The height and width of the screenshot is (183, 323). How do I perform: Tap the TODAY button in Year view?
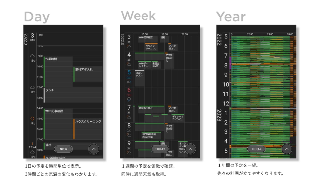pyautogui.click(x=256, y=149)
